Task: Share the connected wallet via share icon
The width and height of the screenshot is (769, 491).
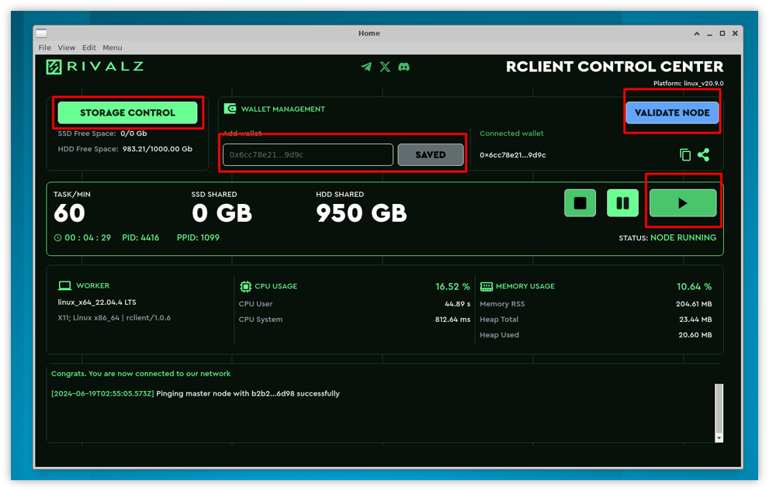Action: [704, 155]
